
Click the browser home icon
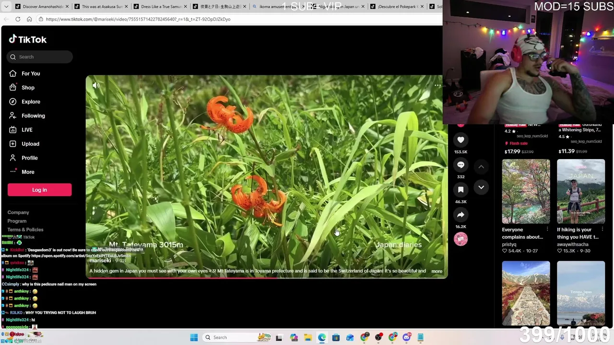(x=29, y=19)
